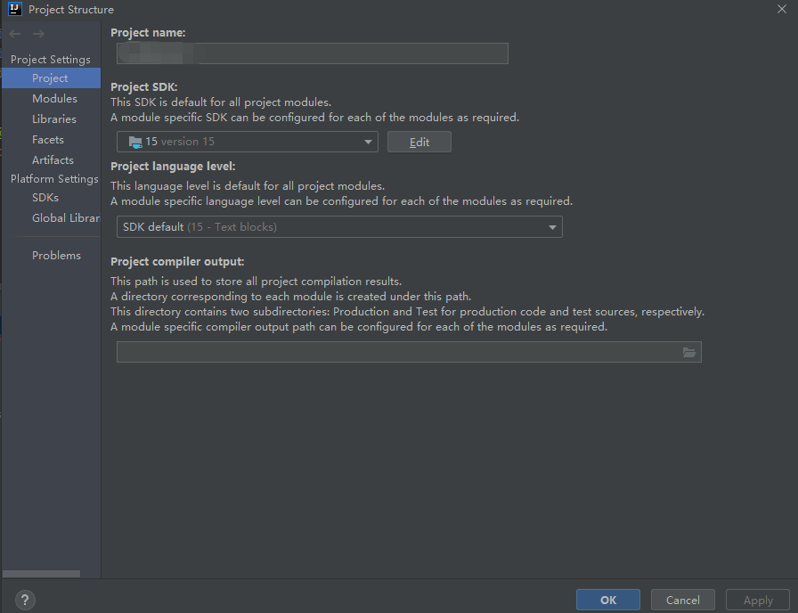Close the Project Structure dialog
This screenshot has width=798, height=613.
(x=782, y=9)
